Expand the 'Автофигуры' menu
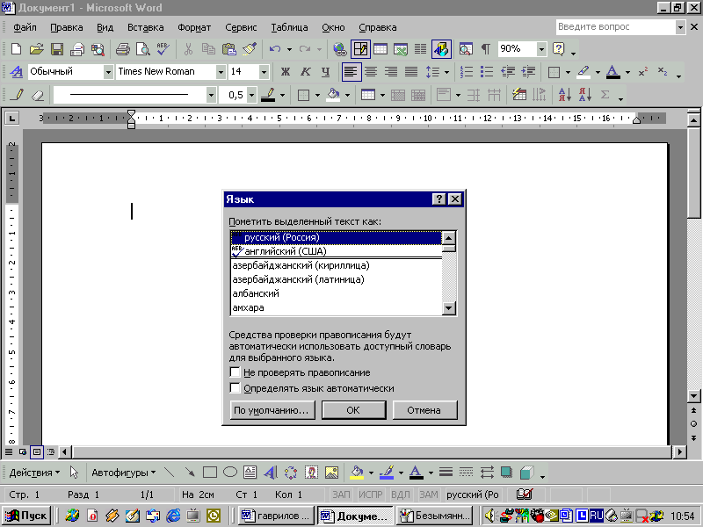 tap(123, 473)
